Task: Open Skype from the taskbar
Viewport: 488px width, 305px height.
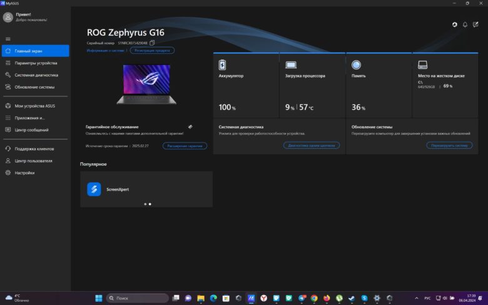Action: click(x=364, y=298)
